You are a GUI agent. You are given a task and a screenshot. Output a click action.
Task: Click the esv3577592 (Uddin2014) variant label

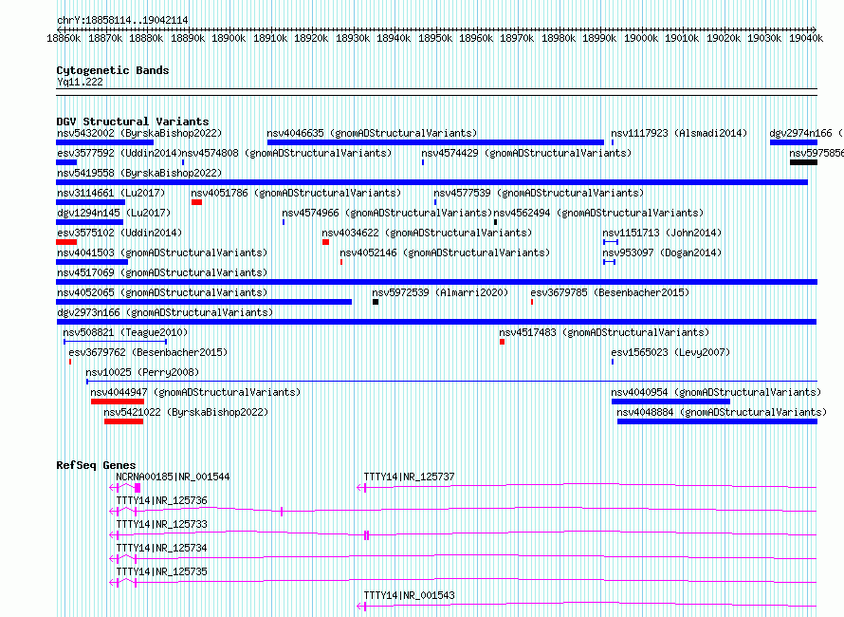tap(119, 153)
